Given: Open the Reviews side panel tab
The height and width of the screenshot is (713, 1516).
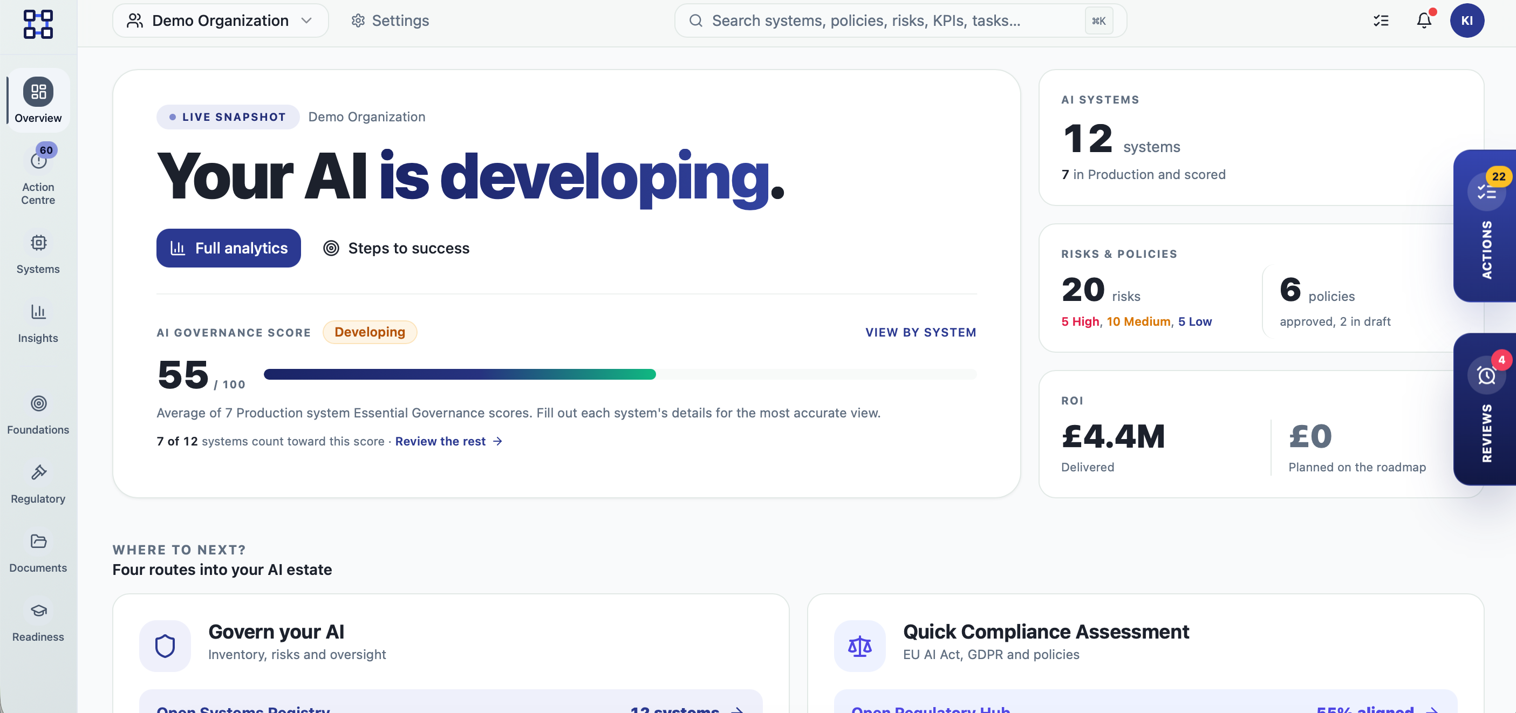Looking at the screenshot, I should pos(1485,409).
